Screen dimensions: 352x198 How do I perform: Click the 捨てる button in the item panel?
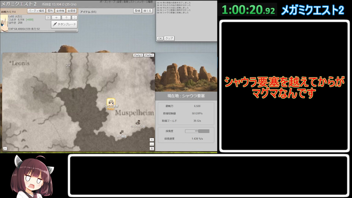(147, 11)
